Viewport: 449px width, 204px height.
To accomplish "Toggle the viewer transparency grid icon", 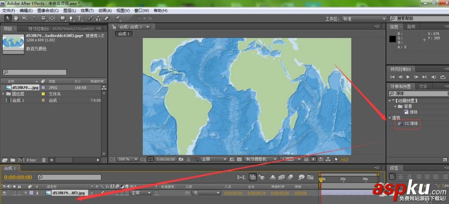I will tap(239, 159).
